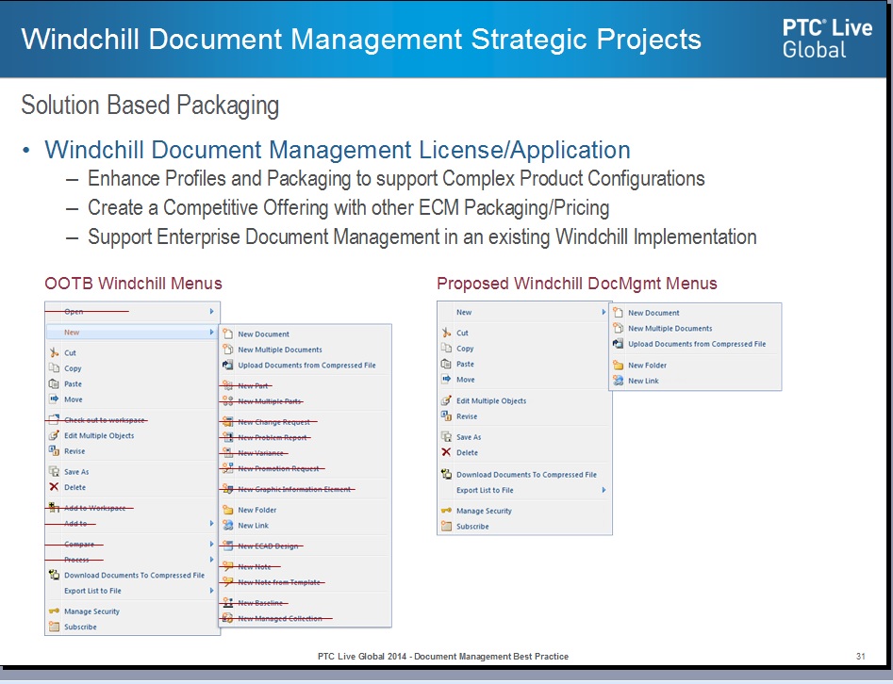The image size is (893, 684).
Task: Expand Export List to File arrow in DocMgmt menu
Action: (604, 489)
